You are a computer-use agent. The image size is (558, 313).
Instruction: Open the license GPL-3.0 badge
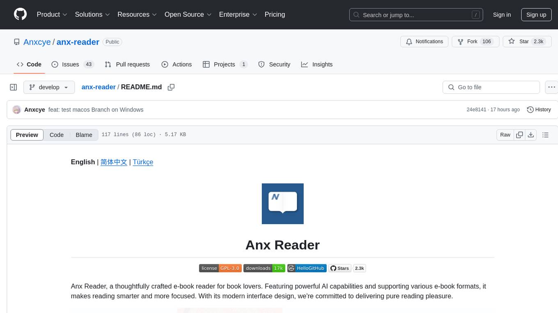coord(220,268)
